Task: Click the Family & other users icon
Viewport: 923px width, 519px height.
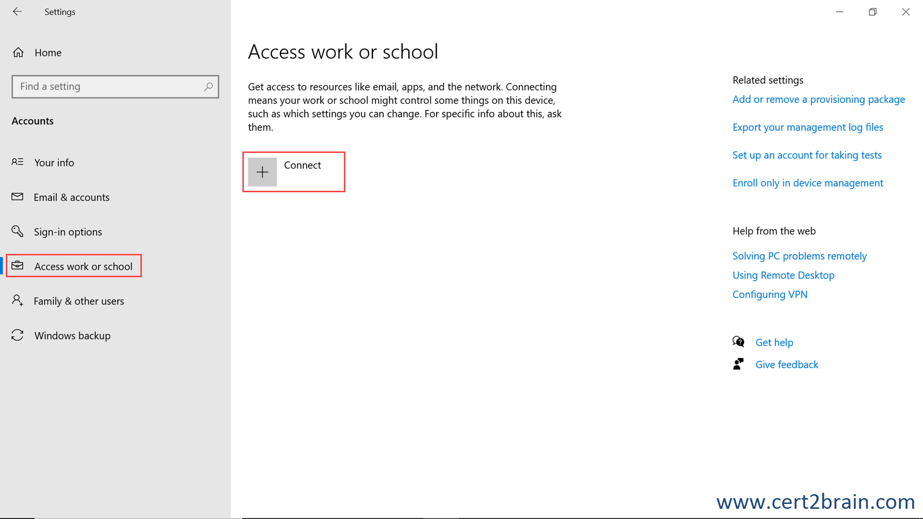Action: [17, 301]
